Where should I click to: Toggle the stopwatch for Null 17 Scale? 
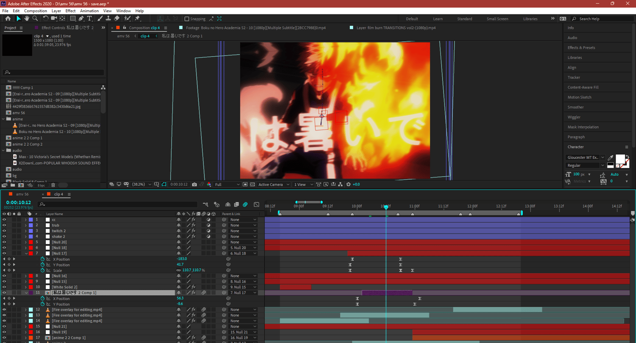coord(42,271)
